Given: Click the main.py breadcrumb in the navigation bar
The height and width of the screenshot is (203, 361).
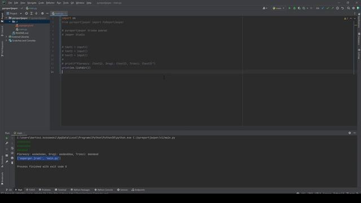Looking at the screenshot, I should point(32,8).
